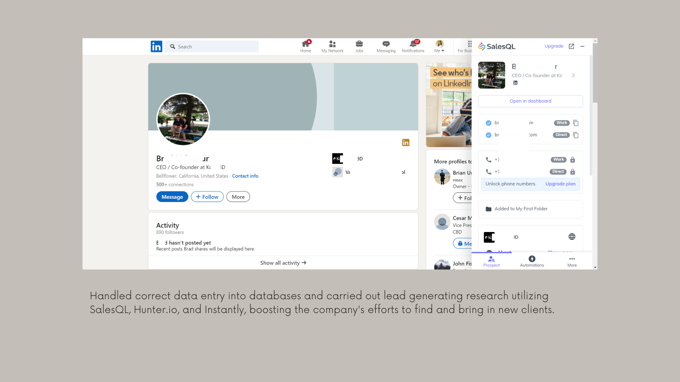Click the LinkedIn logo icon
The width and height of the screenshot is (680, 382).
pyautogui.click(x=156, y=46)
